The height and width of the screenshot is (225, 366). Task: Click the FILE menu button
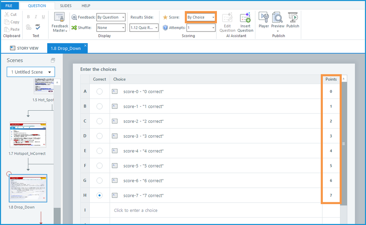click(x=9, y=6)
